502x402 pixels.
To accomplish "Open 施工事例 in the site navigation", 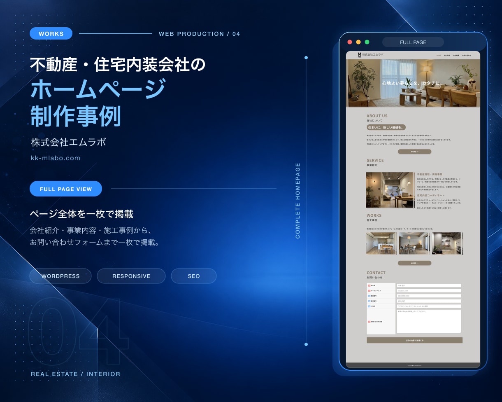I will 447,55.
